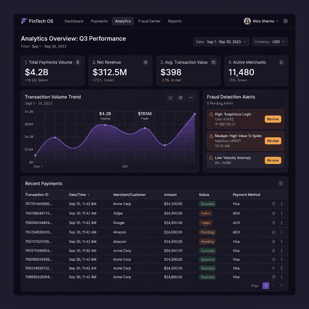
Task: Click the $4.2B Volume chart data point
Action: pos(105,125)
